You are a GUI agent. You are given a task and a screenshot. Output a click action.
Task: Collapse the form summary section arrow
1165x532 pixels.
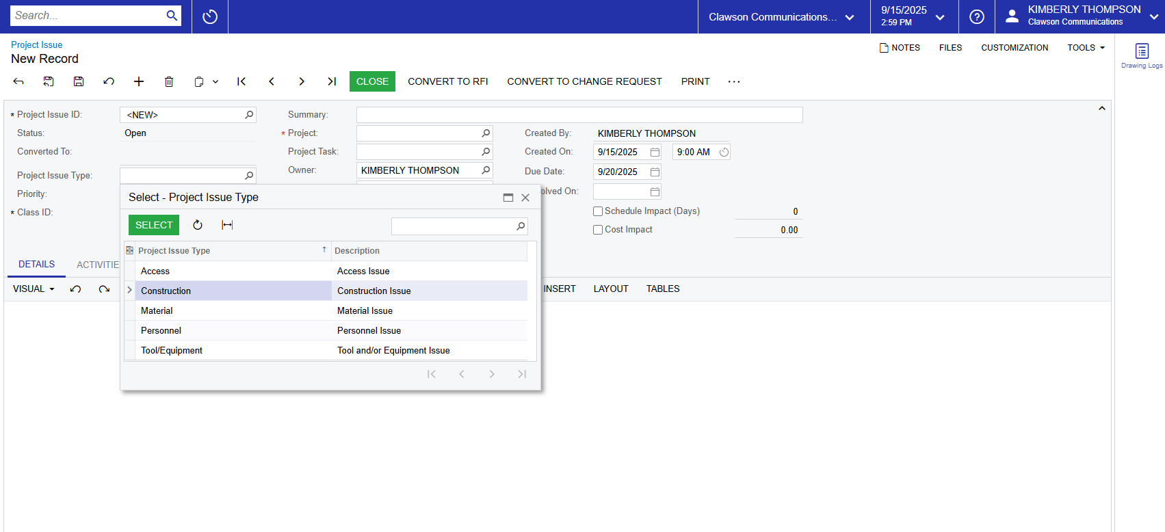coord(1101,109)
